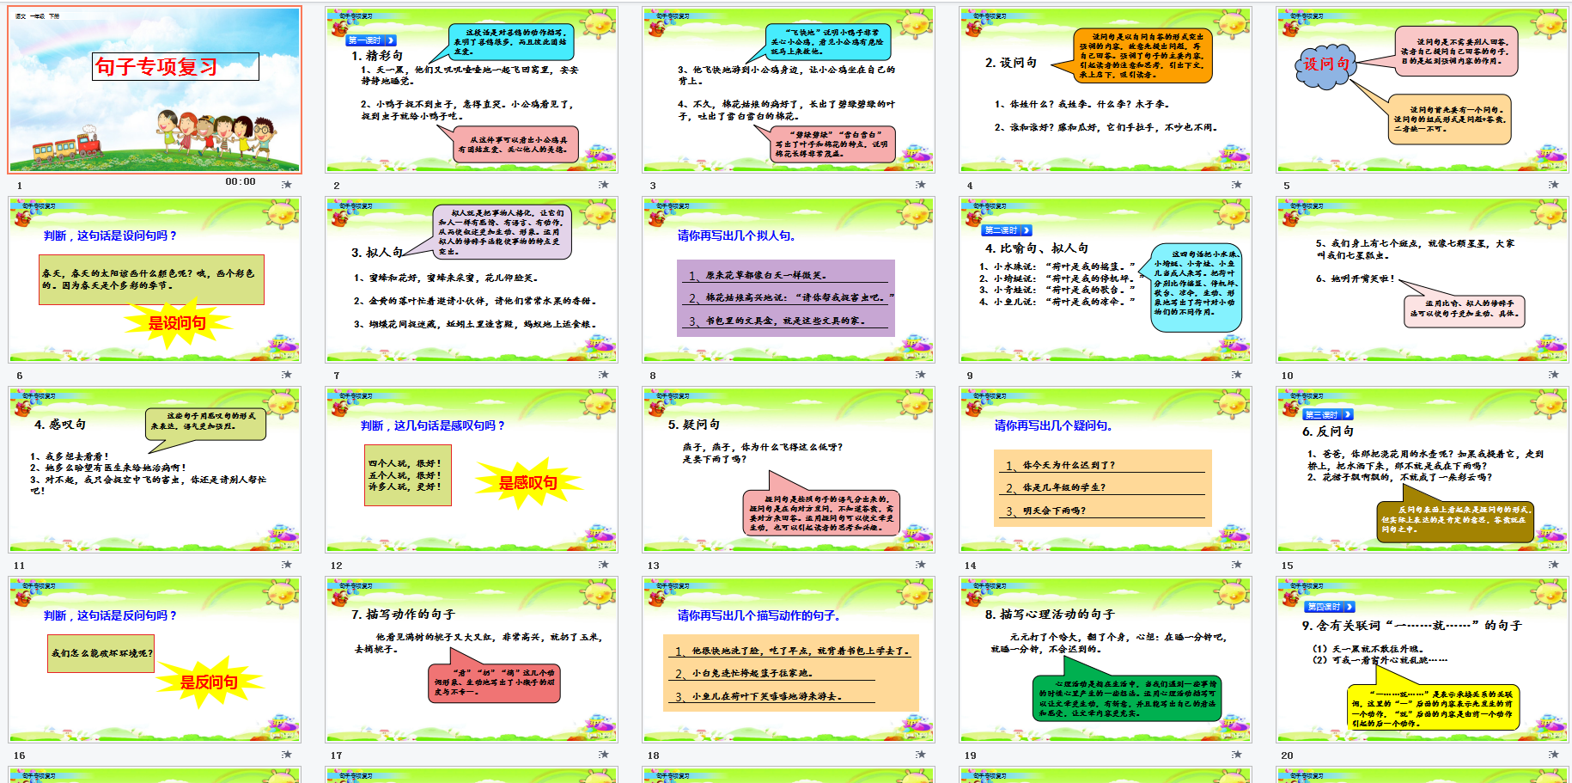
Task: Select slide 12 with 是感叹句 starburst
Action: 472,469
